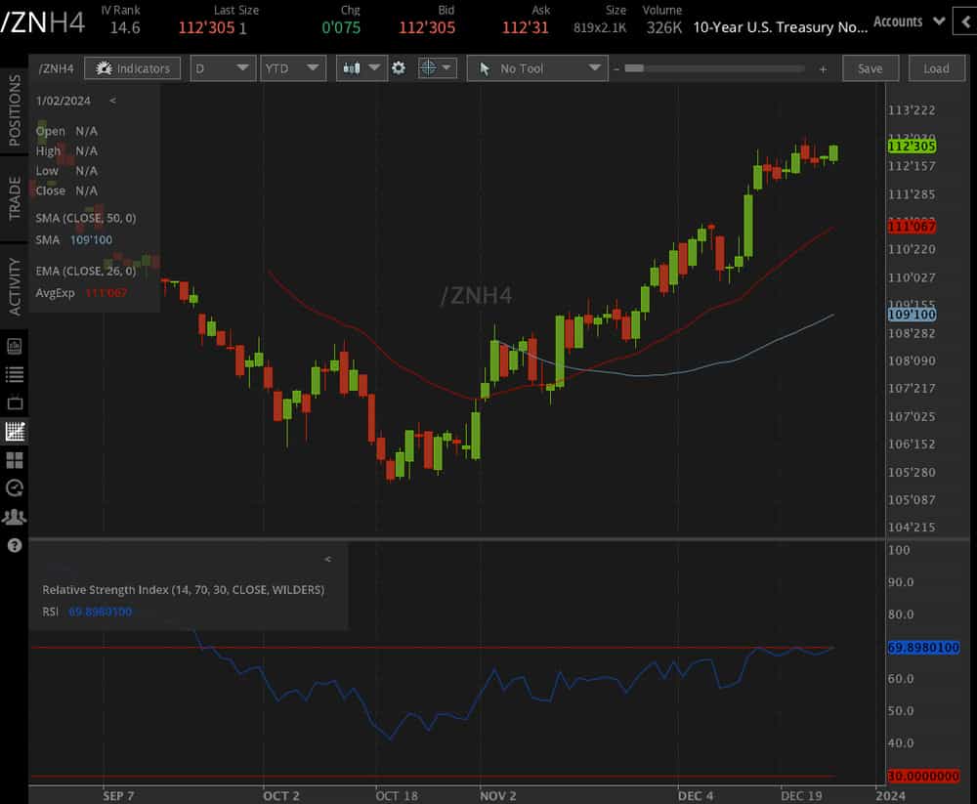The image size is (977, 804).
Task: Switch to the ACTIVITY tab
Action: point(14,286)
